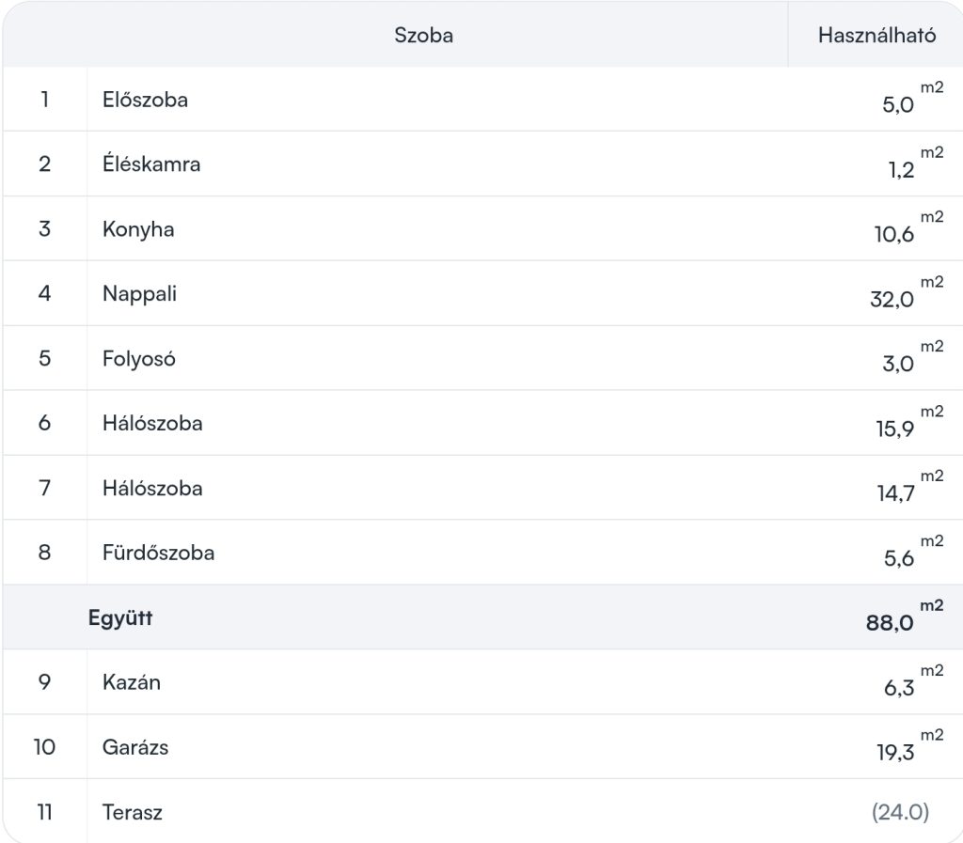
Task: Select the Terasz row
Action: [482, 811]
